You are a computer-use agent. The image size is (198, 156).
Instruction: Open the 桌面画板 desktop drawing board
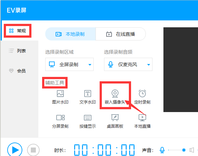115,121
